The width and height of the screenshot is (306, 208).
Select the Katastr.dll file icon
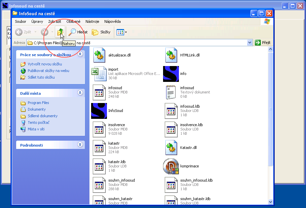(171, 148)
